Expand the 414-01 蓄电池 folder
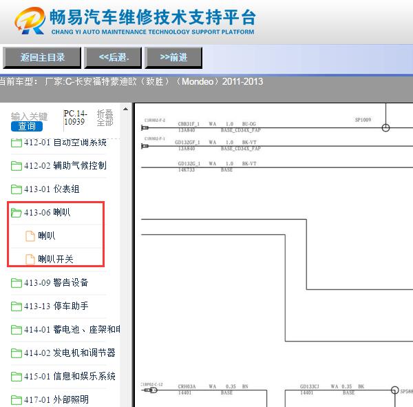This screenshot has width=413, height=407. click(x=72, y=329)
